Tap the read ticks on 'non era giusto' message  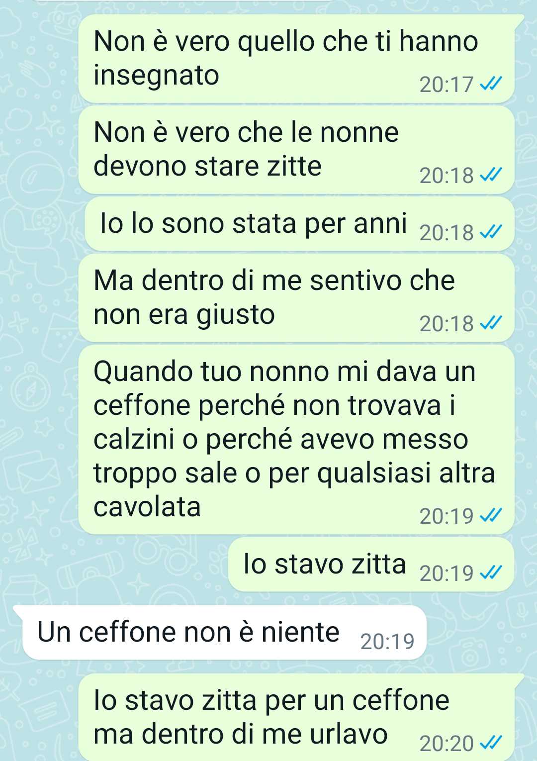pos(491,323)
